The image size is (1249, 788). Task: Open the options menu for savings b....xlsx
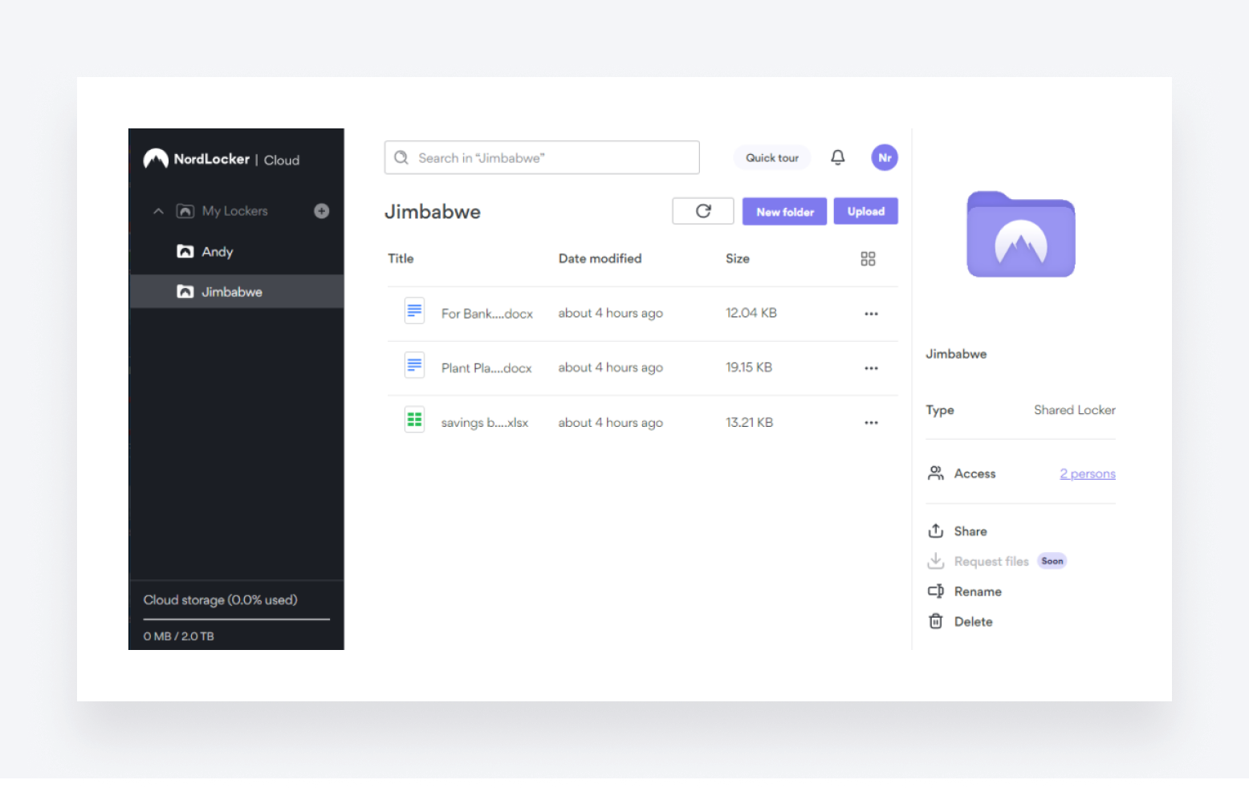click(871, 422)
